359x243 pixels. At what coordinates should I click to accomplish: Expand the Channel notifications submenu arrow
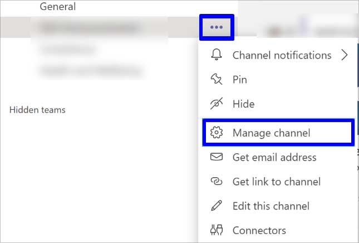(x=345, y=55)
